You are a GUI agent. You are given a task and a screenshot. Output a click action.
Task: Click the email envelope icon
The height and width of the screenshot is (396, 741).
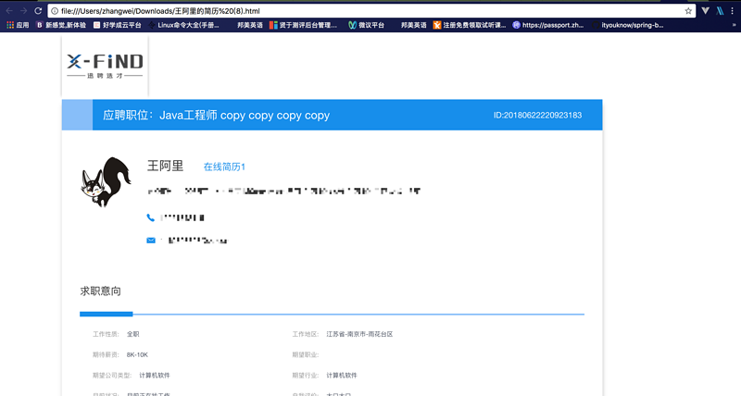151,241
